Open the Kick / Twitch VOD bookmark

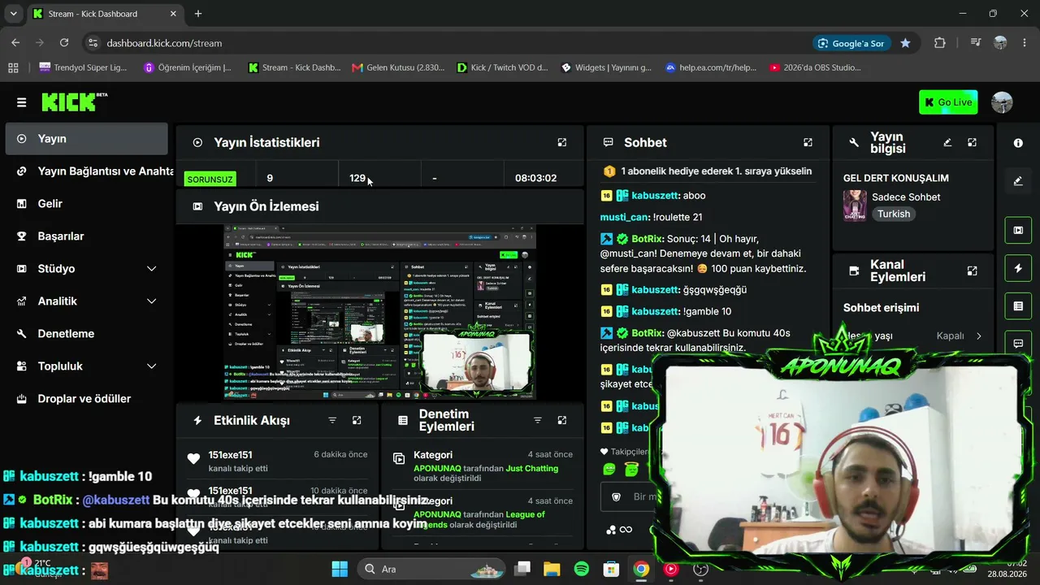502,67
